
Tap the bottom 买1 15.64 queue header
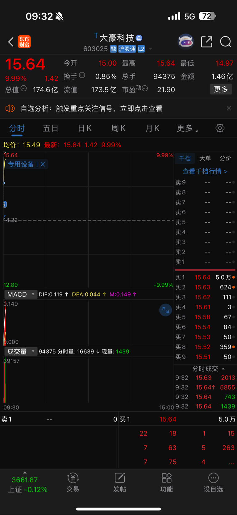[177, 419]
